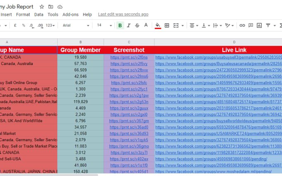
Task: Open font size 14 dropdown
Action: (105, 25)
